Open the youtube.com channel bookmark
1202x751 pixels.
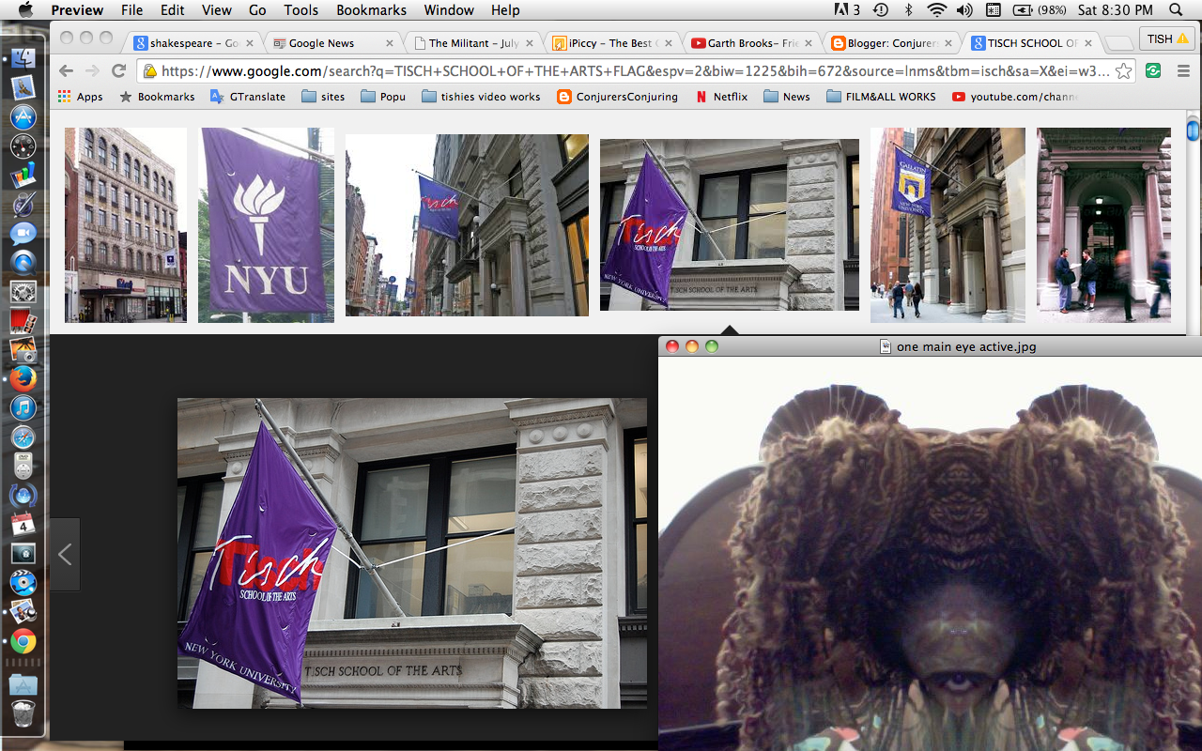[x=1014, y=97]
